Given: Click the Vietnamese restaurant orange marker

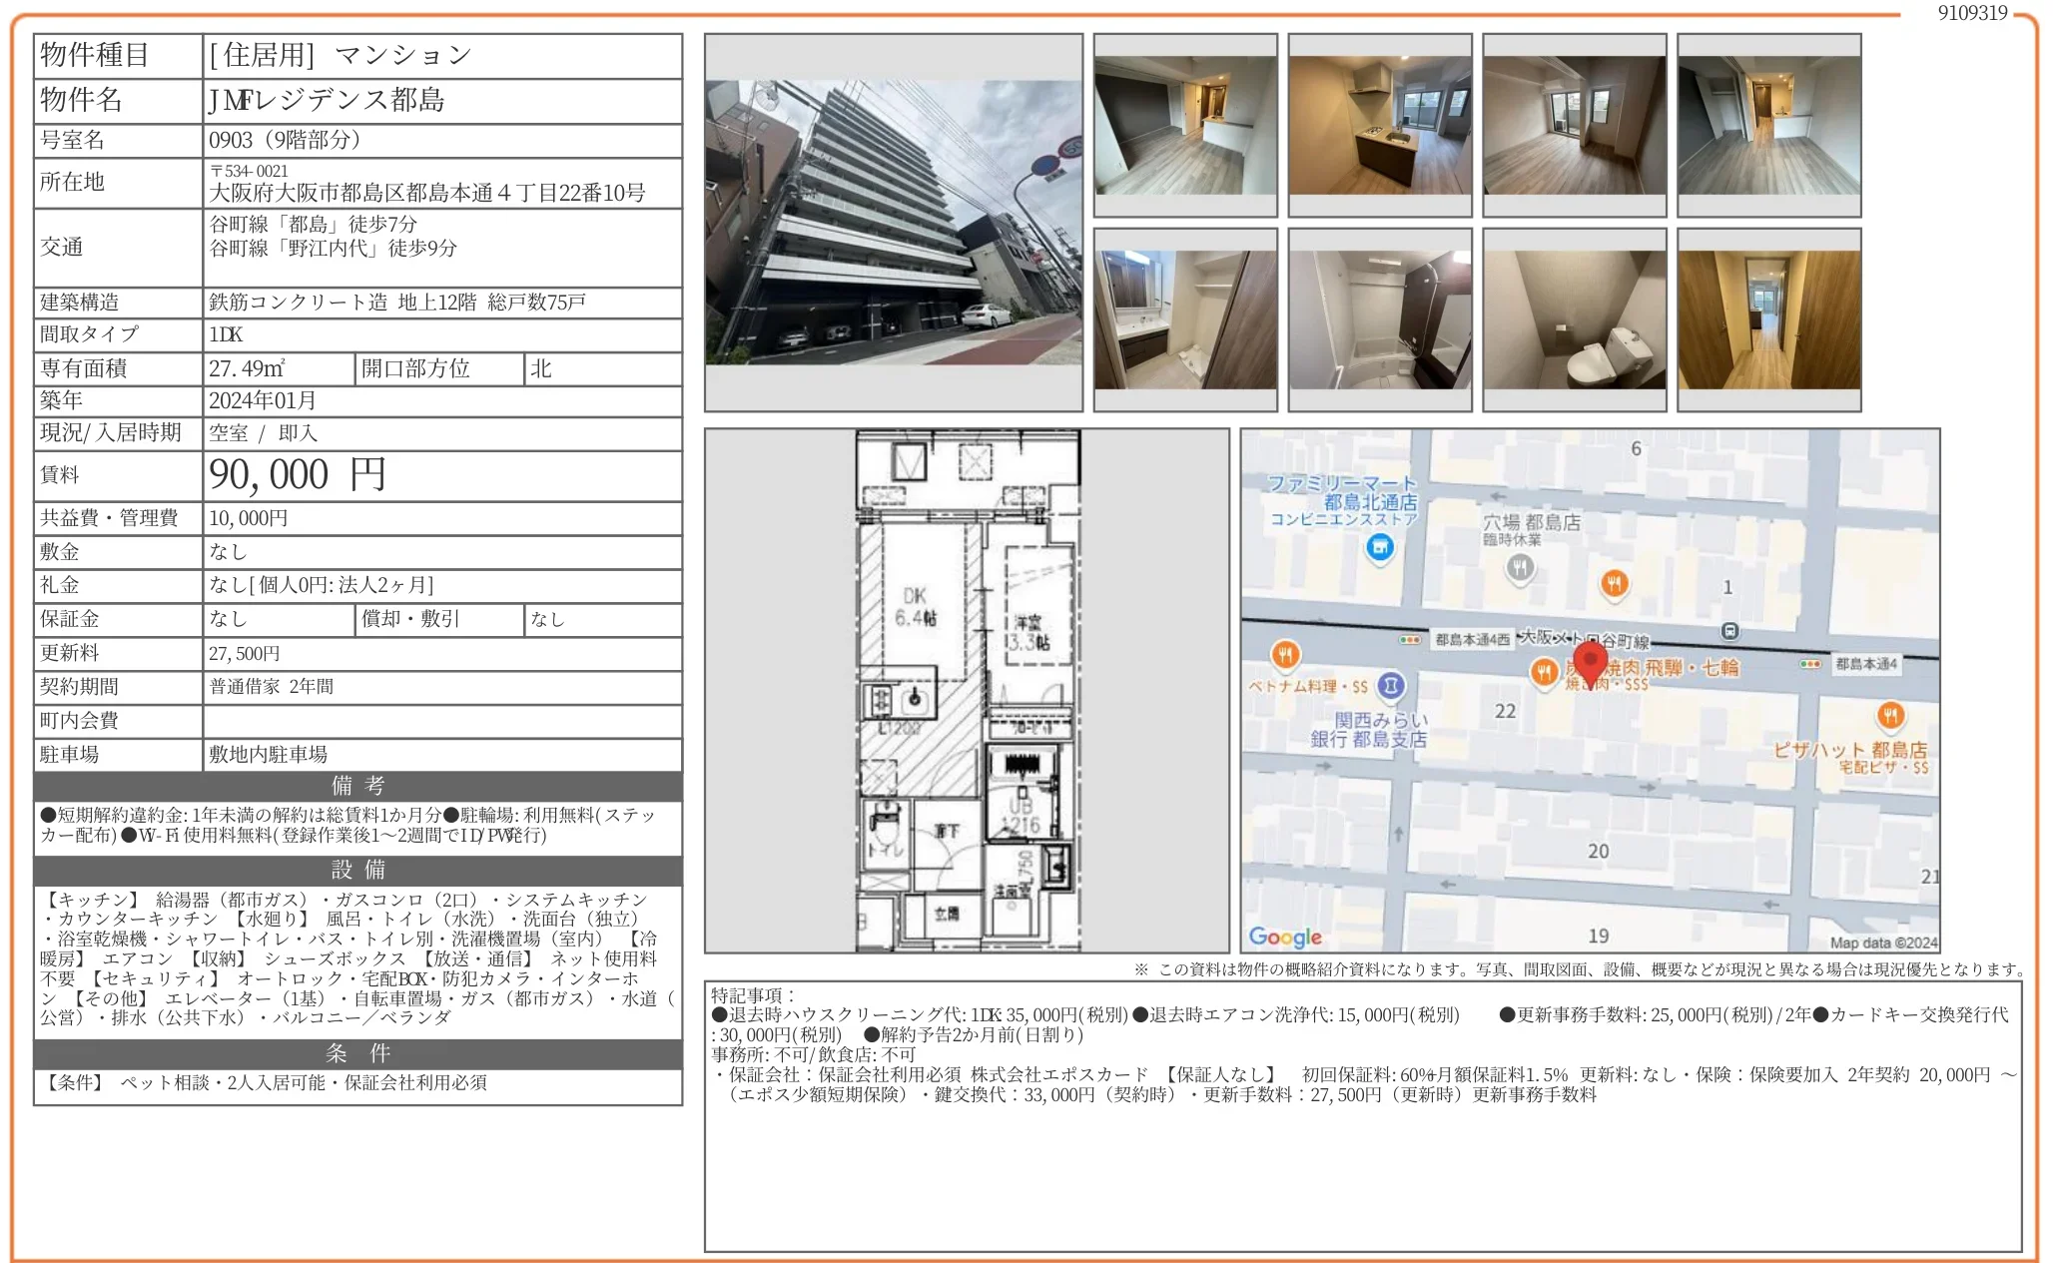Looking at the screenshot, I should point(1285,655).
